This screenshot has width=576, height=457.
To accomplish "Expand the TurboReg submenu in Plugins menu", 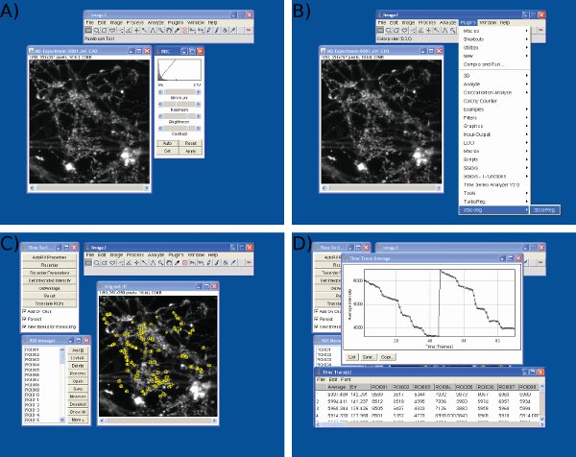I will coord(494,202).
